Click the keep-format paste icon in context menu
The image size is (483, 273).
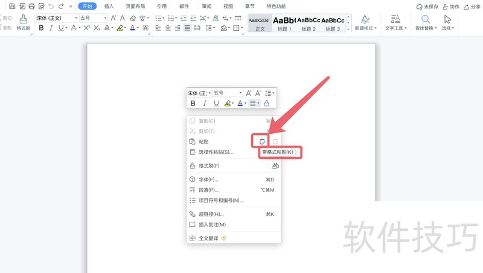click(x=262, y=142)
